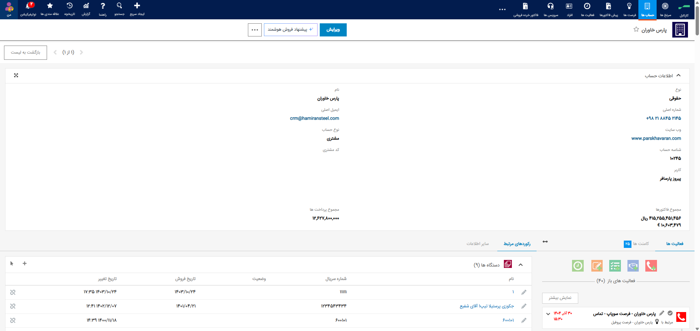Open the three-dots more actions button
The height and width of the screenshot is (331, 700).
[255, 30]
